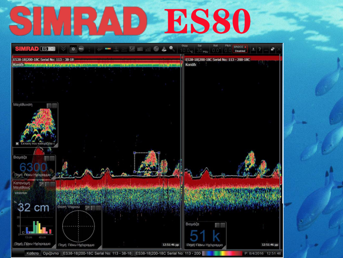Screen dimensions: 343x258
Task: Click the Whitefish species label
Action: pyautogui.click(x=21, y=193)
